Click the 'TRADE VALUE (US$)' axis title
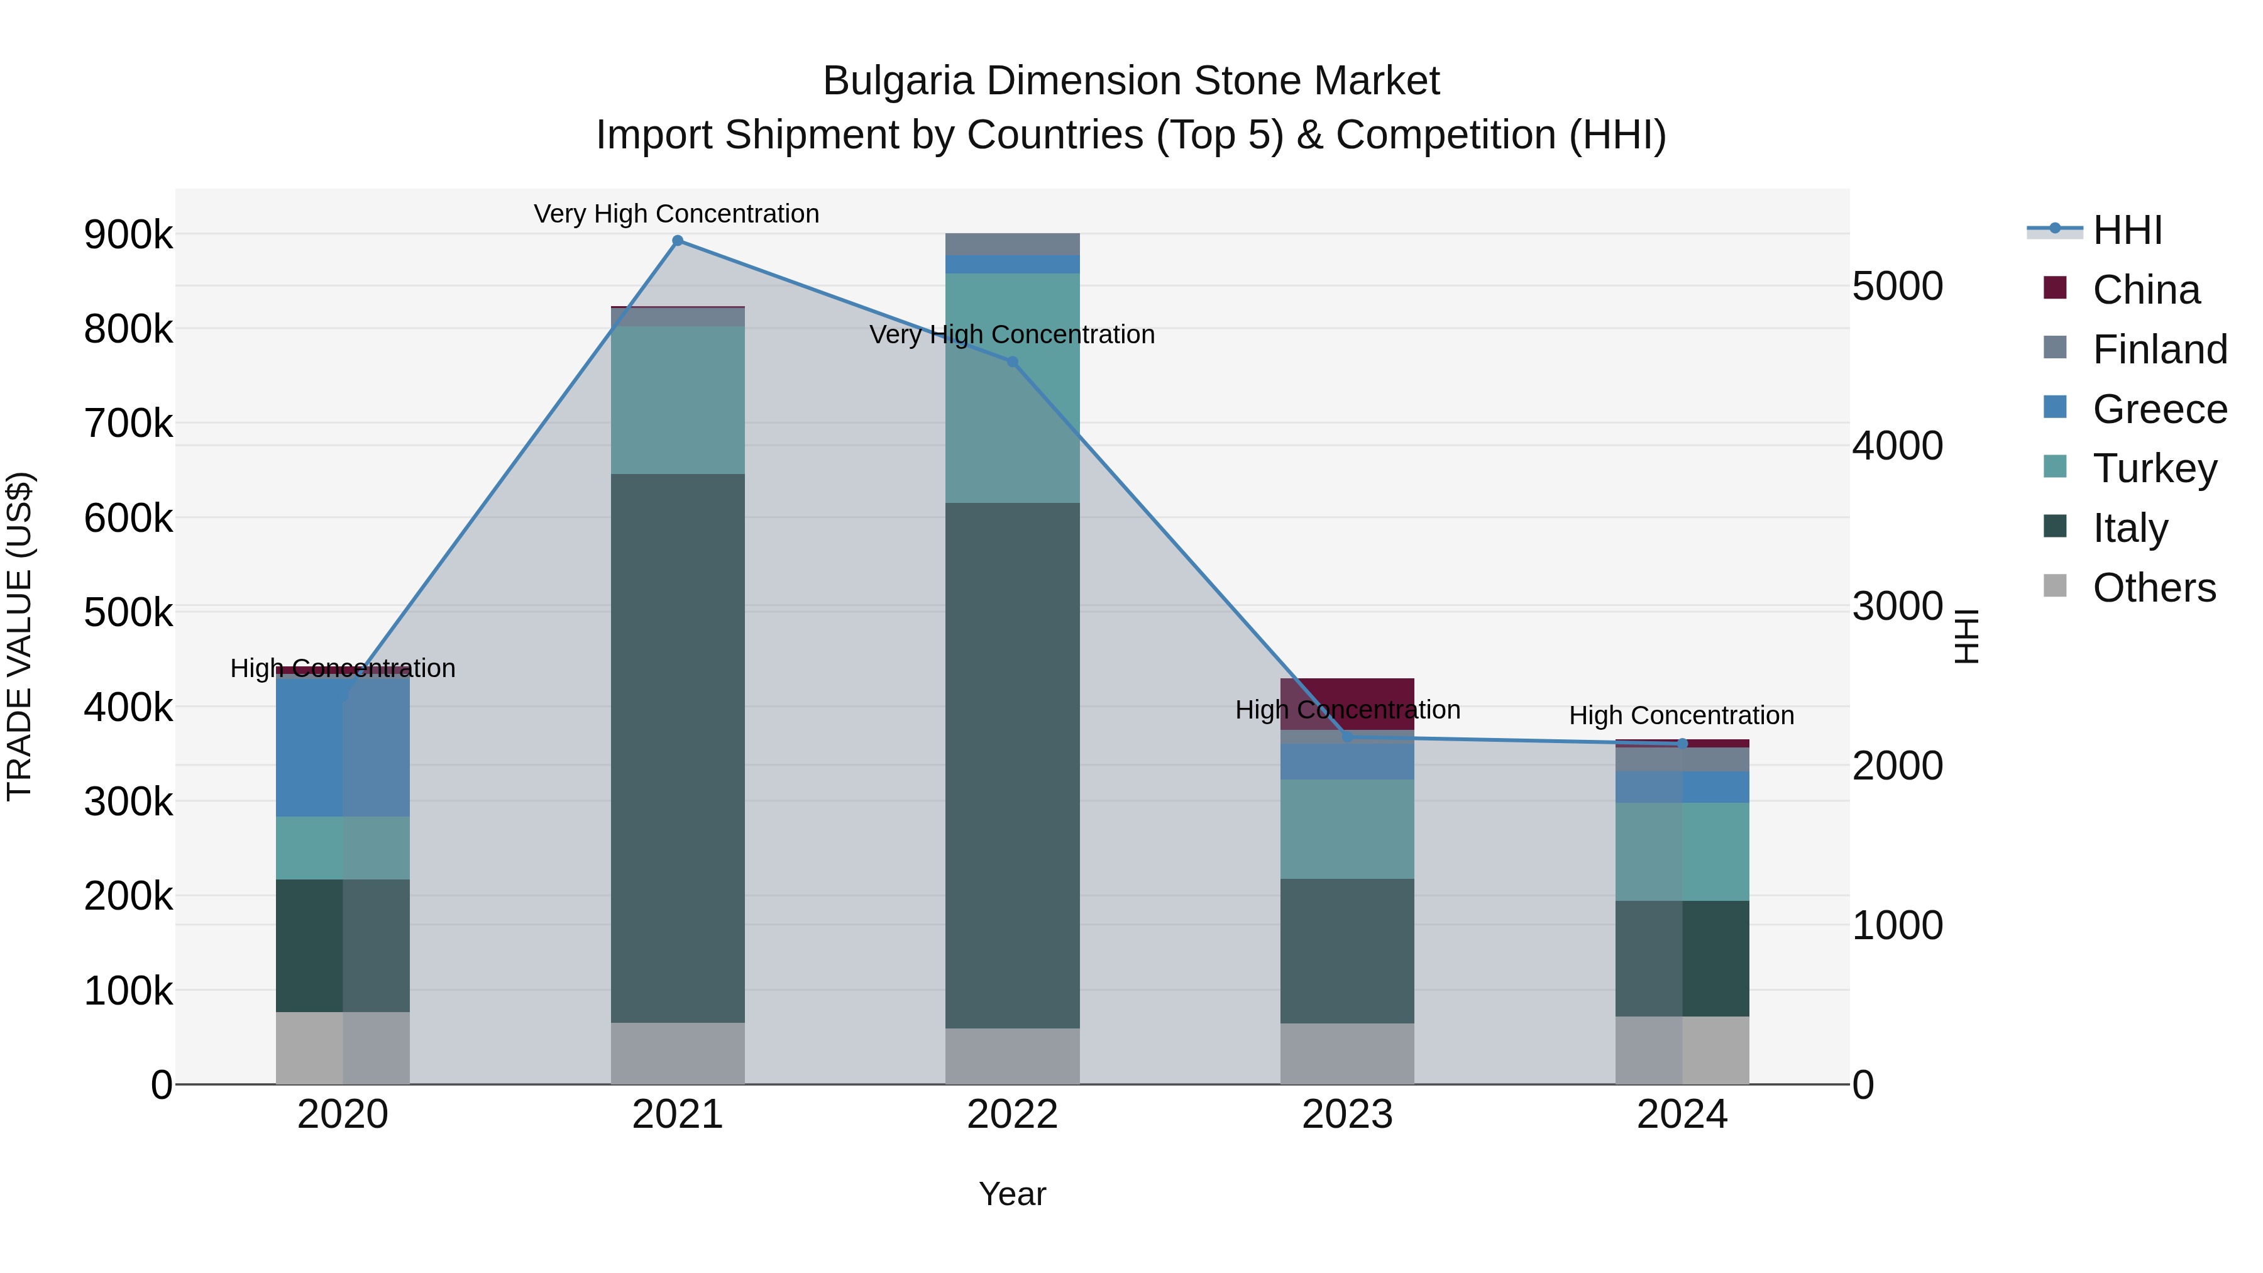This screenshot has width=2263, height=1273. point(19,636)
